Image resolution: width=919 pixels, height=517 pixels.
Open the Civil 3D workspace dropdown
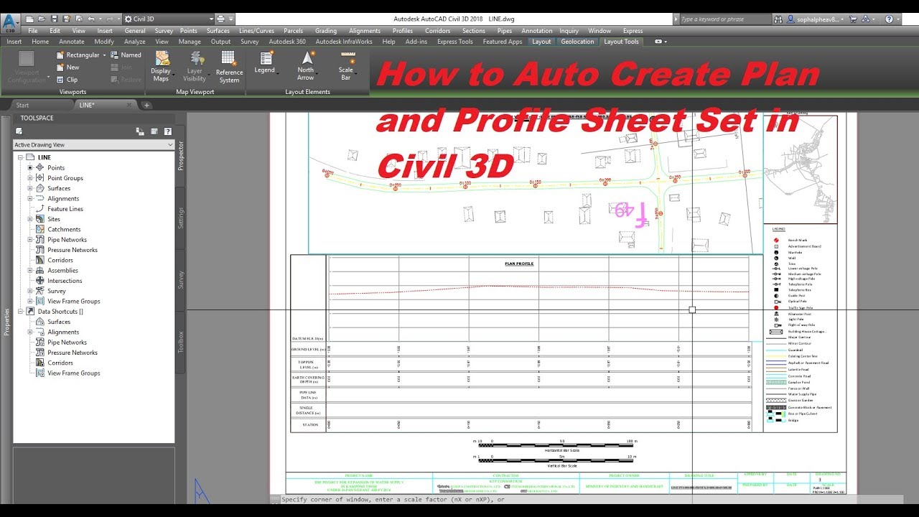(x=168, y=19)
